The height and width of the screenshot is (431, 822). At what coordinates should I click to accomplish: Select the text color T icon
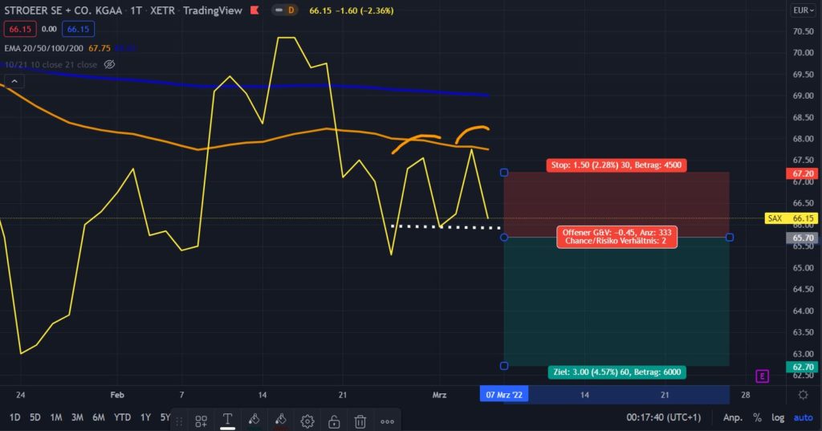[x=227, y=420]
